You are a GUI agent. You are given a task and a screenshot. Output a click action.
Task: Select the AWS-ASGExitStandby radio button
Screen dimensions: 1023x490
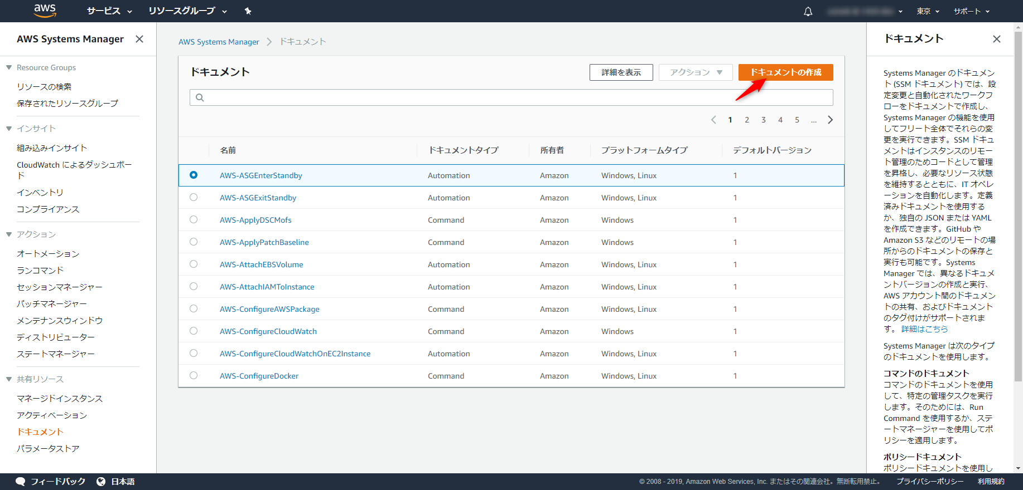point(194,197)
